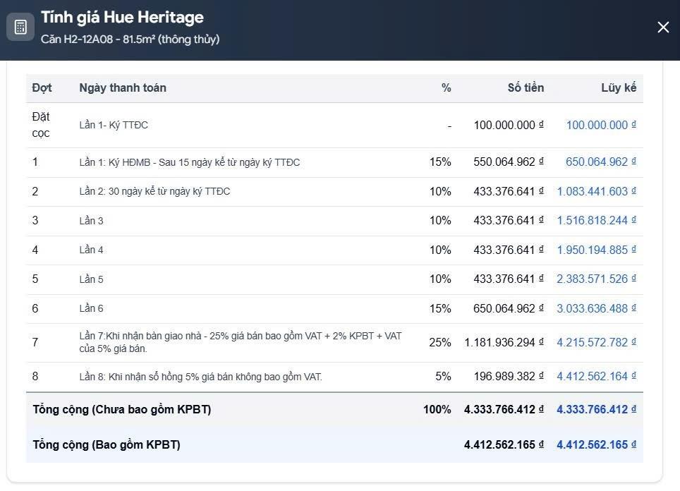Click the 'Ngày thanh toán' column header
Image resolution: width=680 pixels, height=491 pixels.
pos(123,87)
